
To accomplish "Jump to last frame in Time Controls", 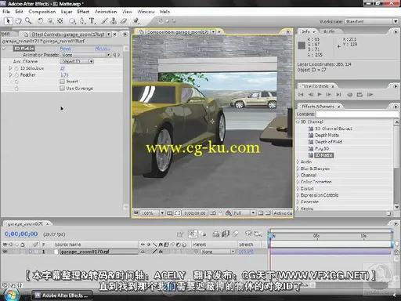I will (x=338, y=95).
